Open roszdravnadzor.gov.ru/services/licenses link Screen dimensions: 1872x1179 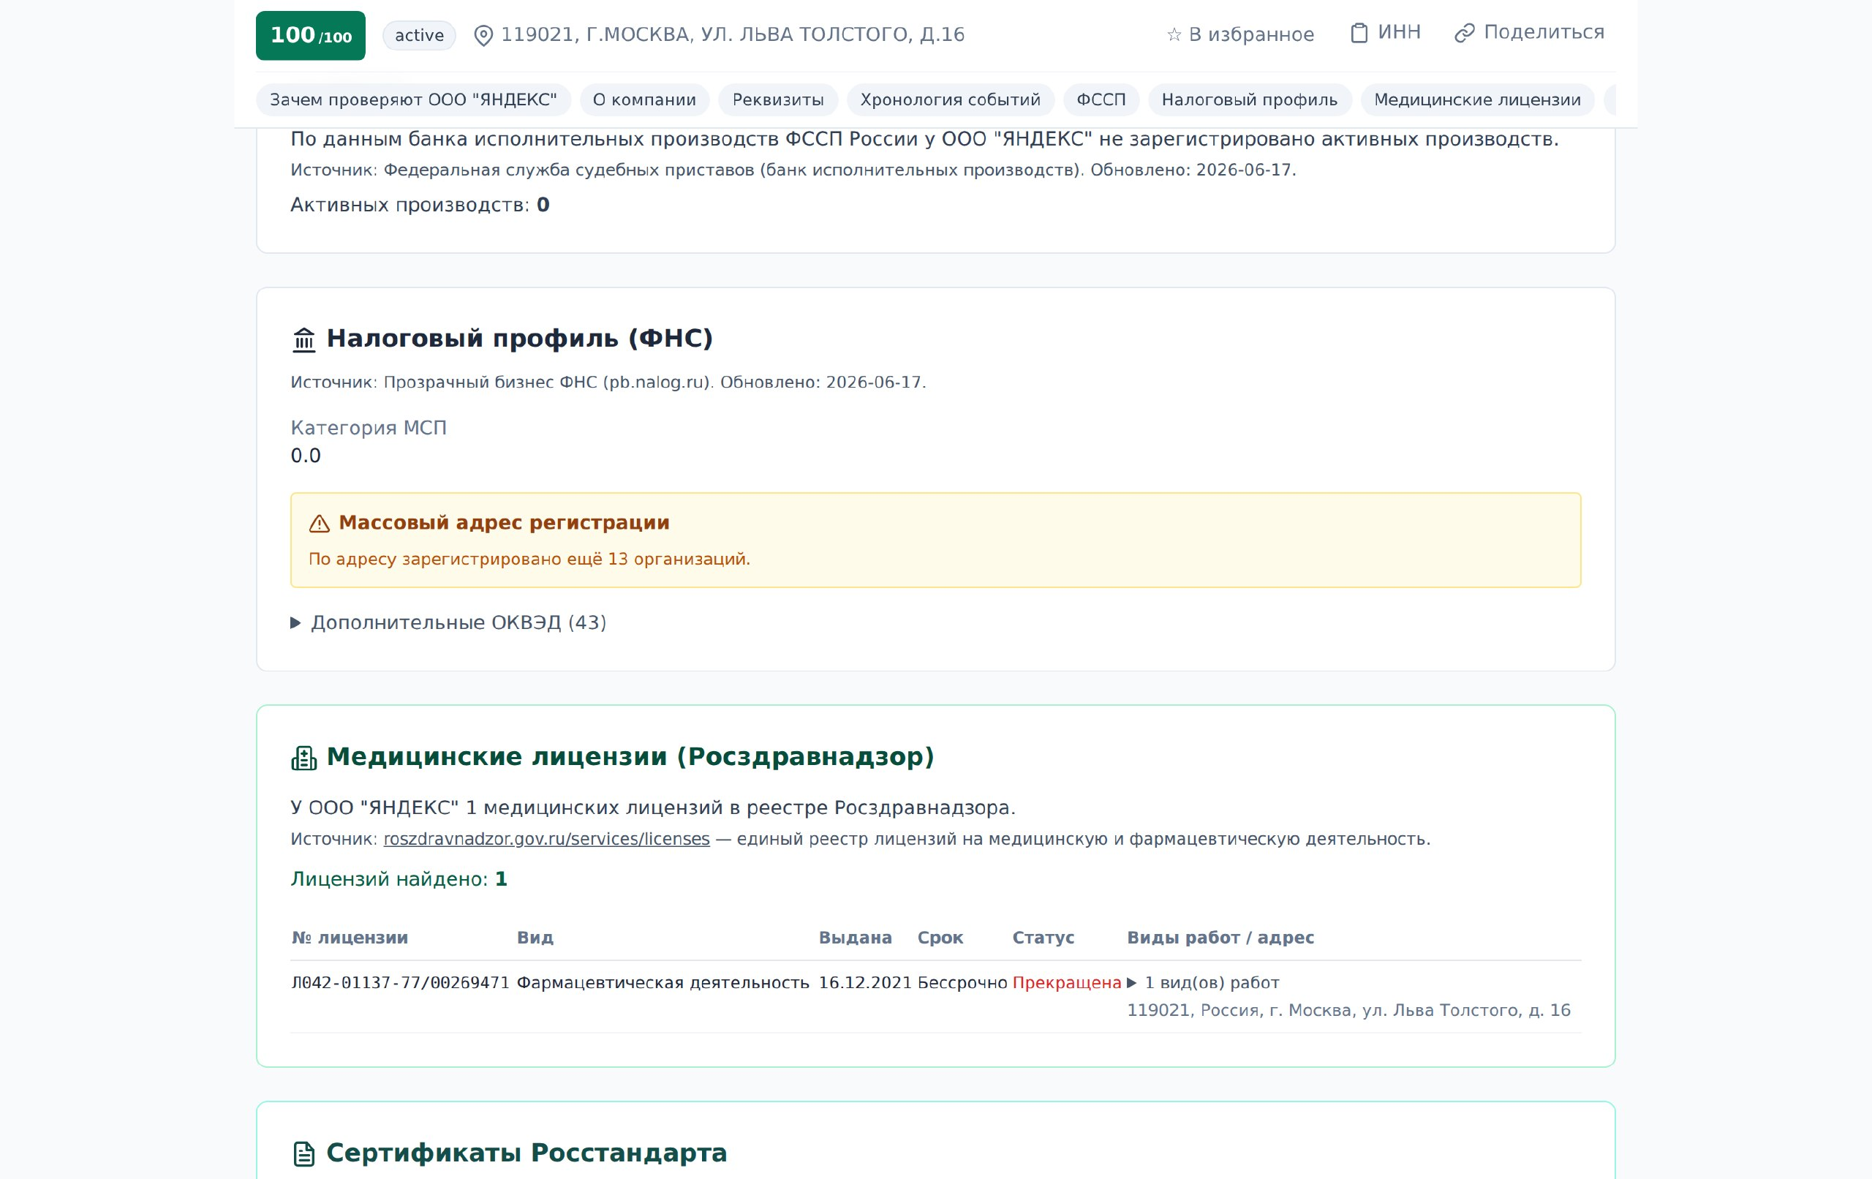(546, 839)
